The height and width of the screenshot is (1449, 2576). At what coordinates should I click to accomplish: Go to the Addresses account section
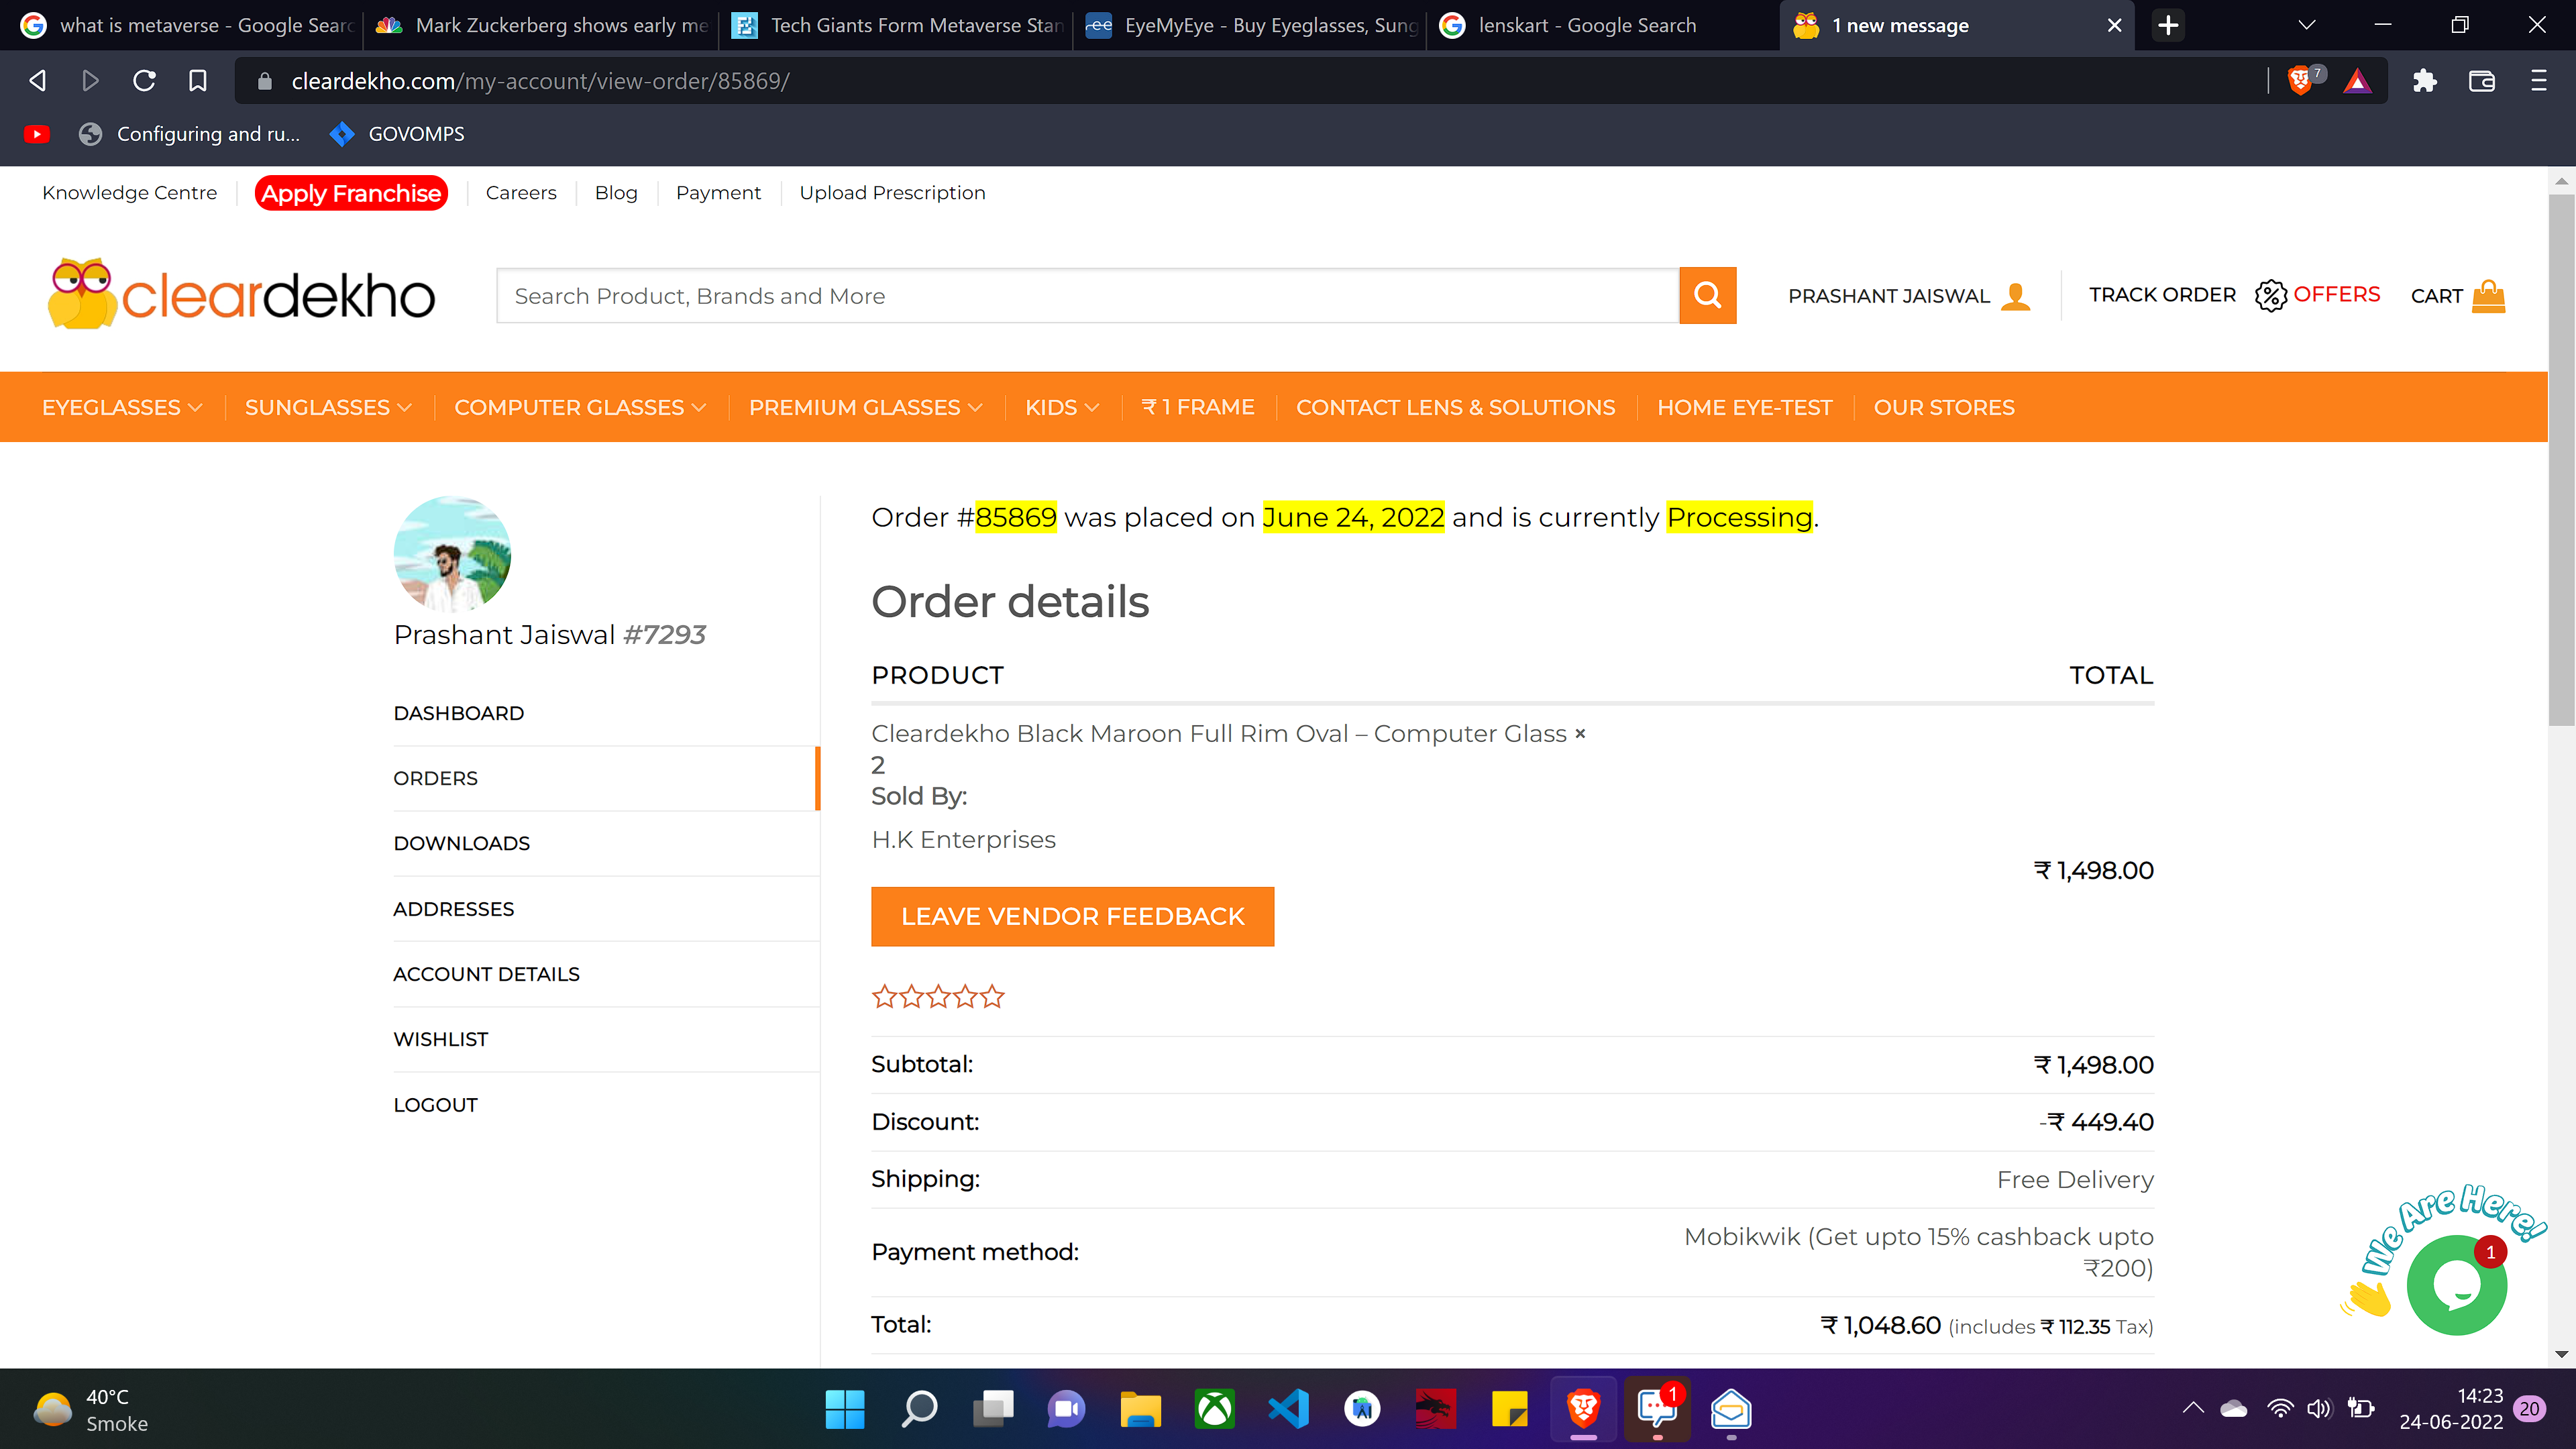tap(453, 909)
